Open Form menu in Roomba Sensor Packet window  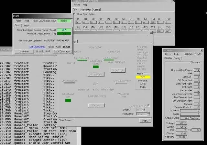[x=77, y=5]
